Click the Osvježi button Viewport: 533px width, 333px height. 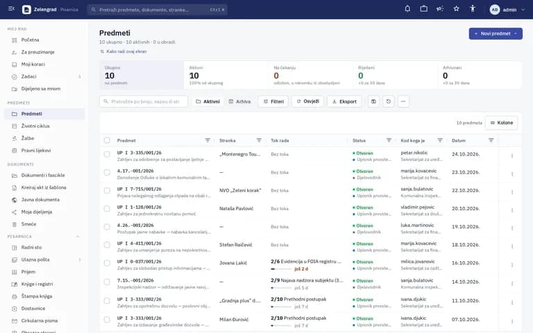pyautogui.click(x=307, y=101)
